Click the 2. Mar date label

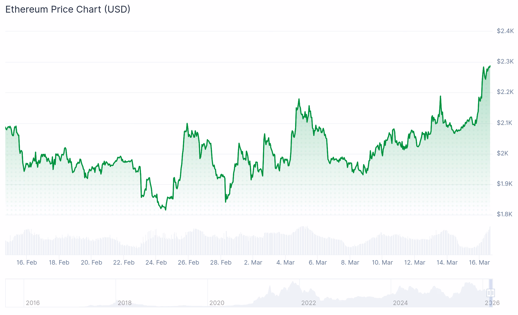(253, 262)
